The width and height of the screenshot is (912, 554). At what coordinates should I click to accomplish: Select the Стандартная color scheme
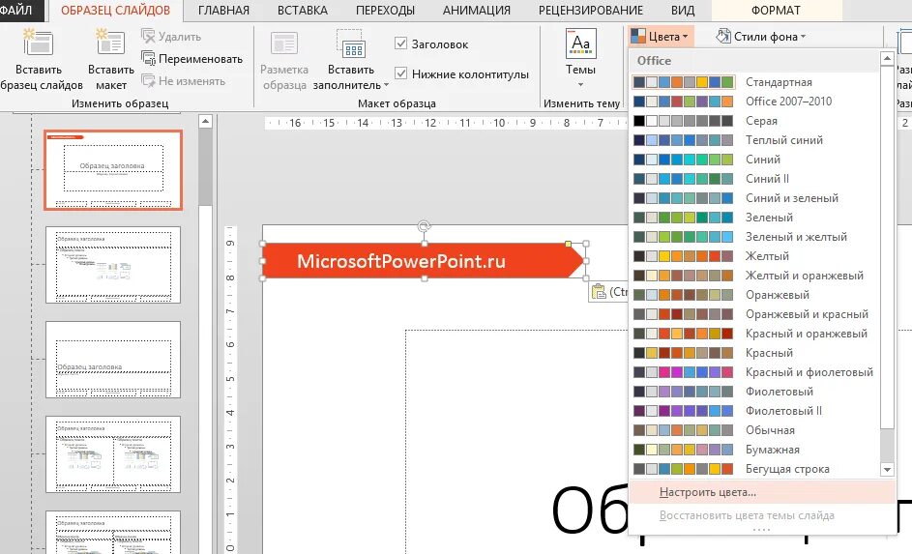click(755, 82)
